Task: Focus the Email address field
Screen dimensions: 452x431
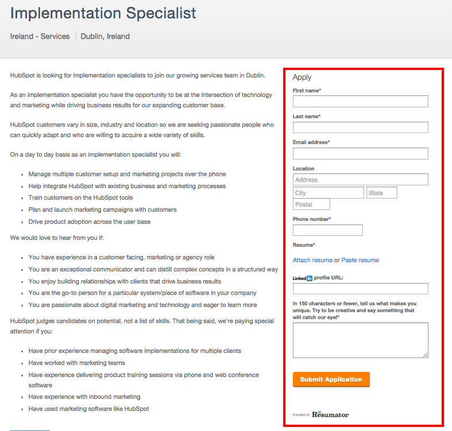Action: point(360,154)
